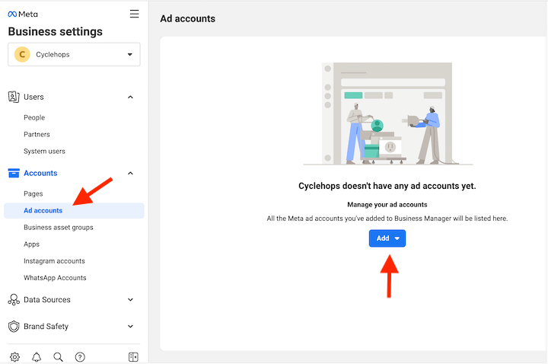The image size is (548, 364).
Task: Click the Business settings title
Action: click(56, 31)
